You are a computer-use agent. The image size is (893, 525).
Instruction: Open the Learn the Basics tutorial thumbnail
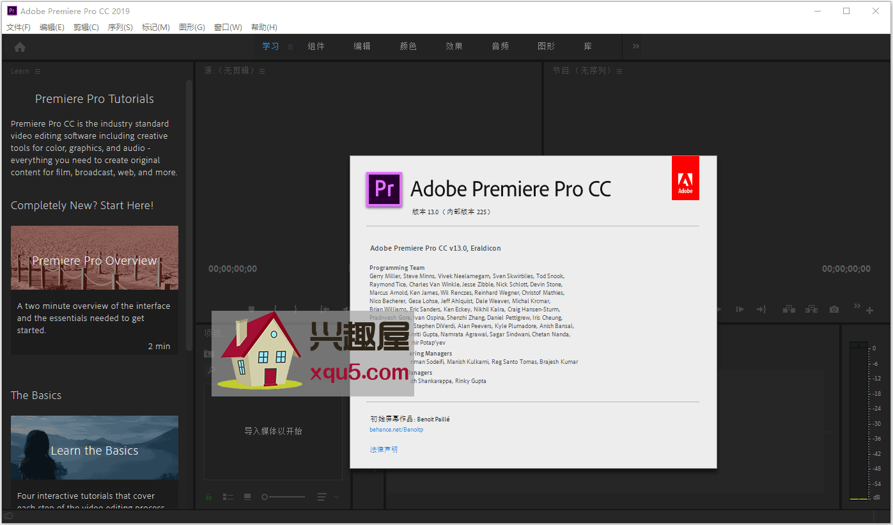(x=95, y=448)
